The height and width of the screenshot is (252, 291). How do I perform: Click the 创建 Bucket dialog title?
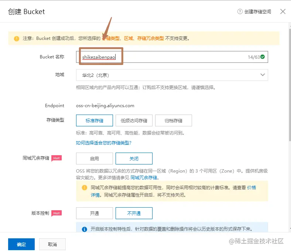(26, 12)
